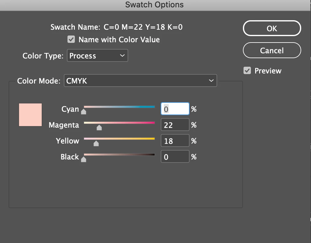
Task: Click the Black slider handle
Action: point(83,159)
